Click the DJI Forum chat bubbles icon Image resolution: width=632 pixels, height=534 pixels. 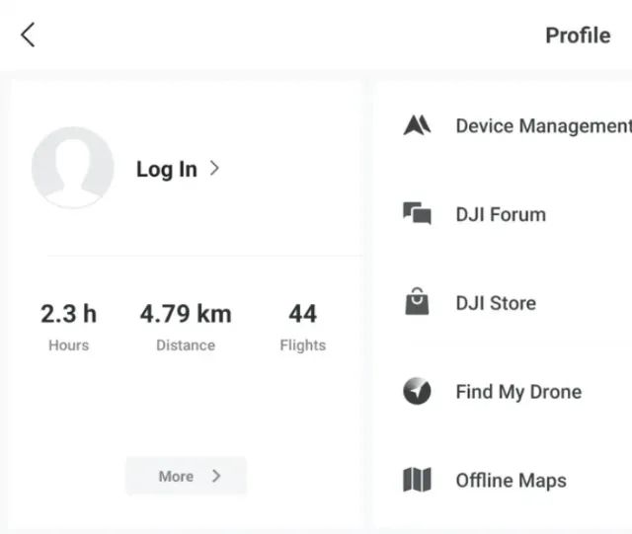[417, 213]
